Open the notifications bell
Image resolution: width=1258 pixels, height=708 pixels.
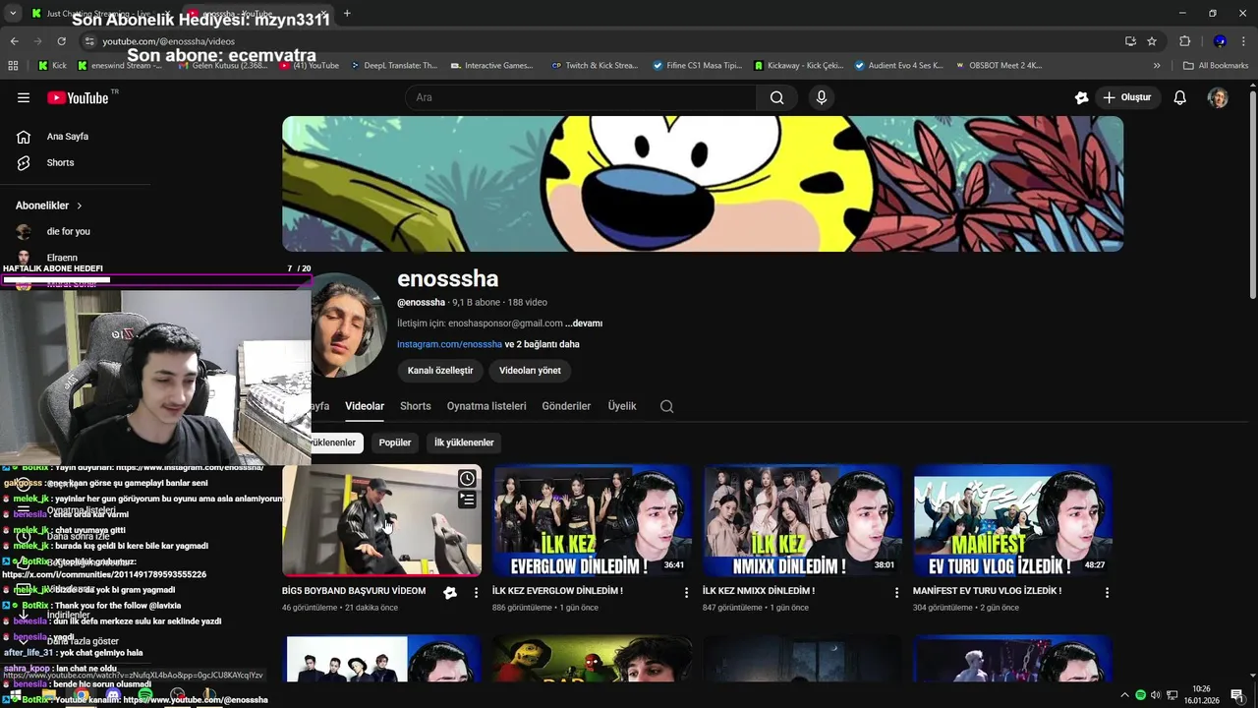tap(1180, 97)
